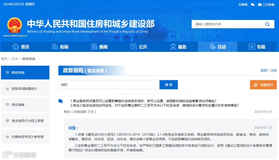Click the poster name 网友（河南洛阳 于洋）
The height and width of the screenshot is (160, 279).
(80, 112)
